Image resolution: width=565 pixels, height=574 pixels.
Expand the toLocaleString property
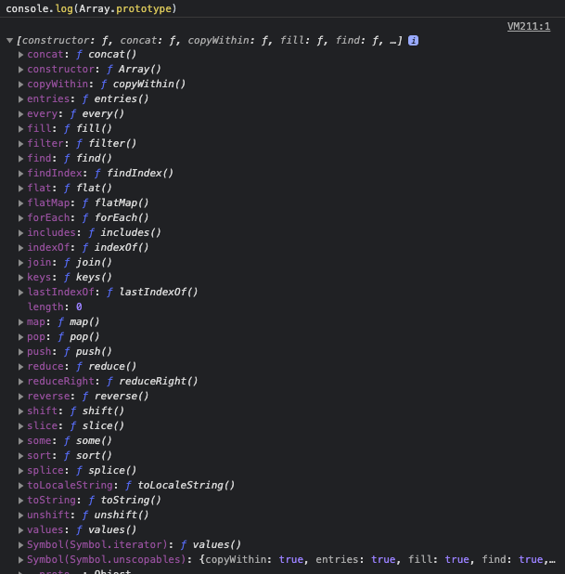[20, 486]
